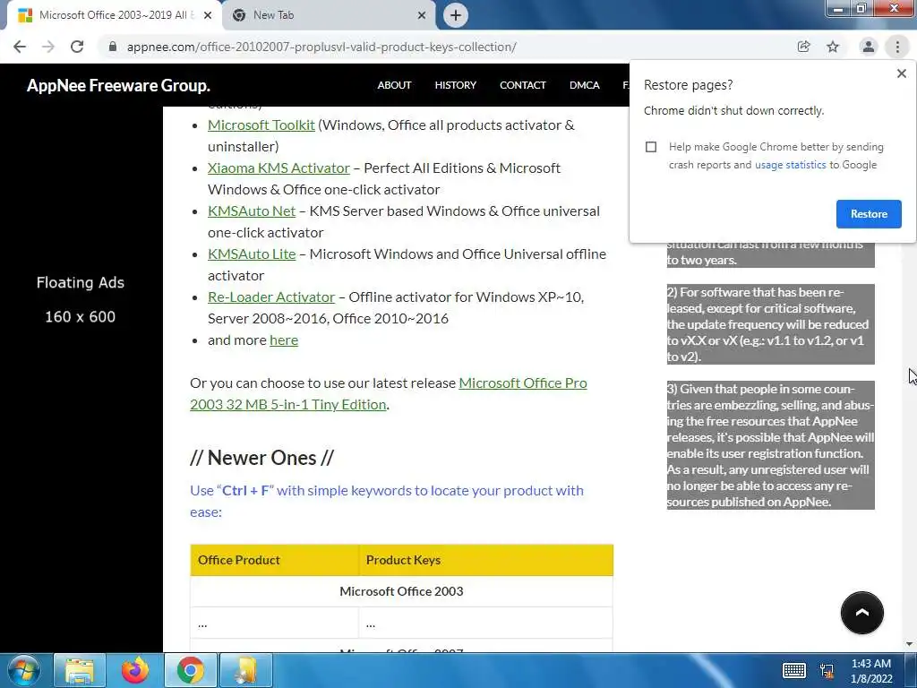Screen dimensions: 917x688
Task: Click the Chrome taskbar icon
Action: tap(190, 670)
